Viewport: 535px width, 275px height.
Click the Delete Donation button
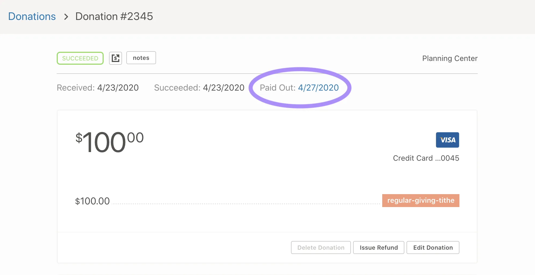click(320, 247)
